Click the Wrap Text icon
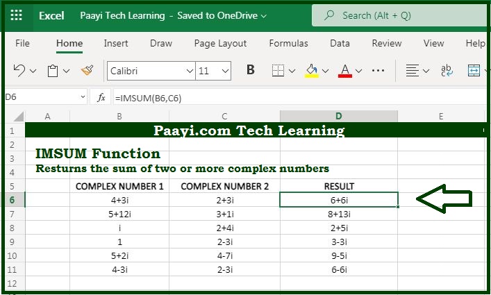This screenshot has height=295, width=491. 447,71
